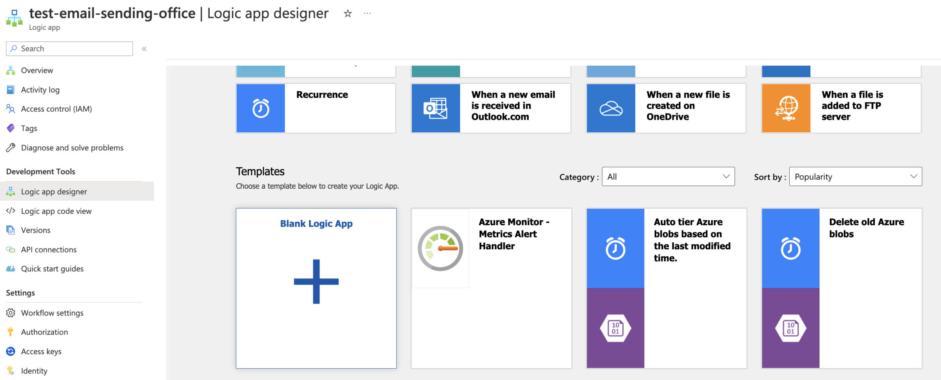941x380 pixels.
Task: Click the code view brackets icon
Action: click(x=11, y=211)
